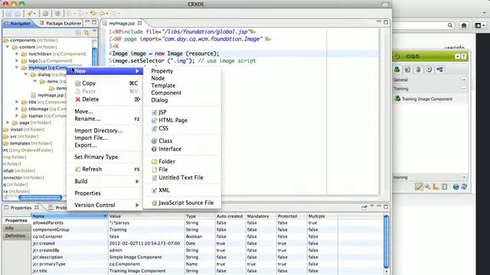Expand General group in CQ5 sidekick
Viewport: 490px width, 275px height.
[464, 79]
